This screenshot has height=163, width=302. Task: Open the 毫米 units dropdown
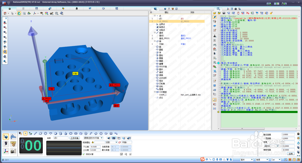pyautogui.click(x=247, y=160)
